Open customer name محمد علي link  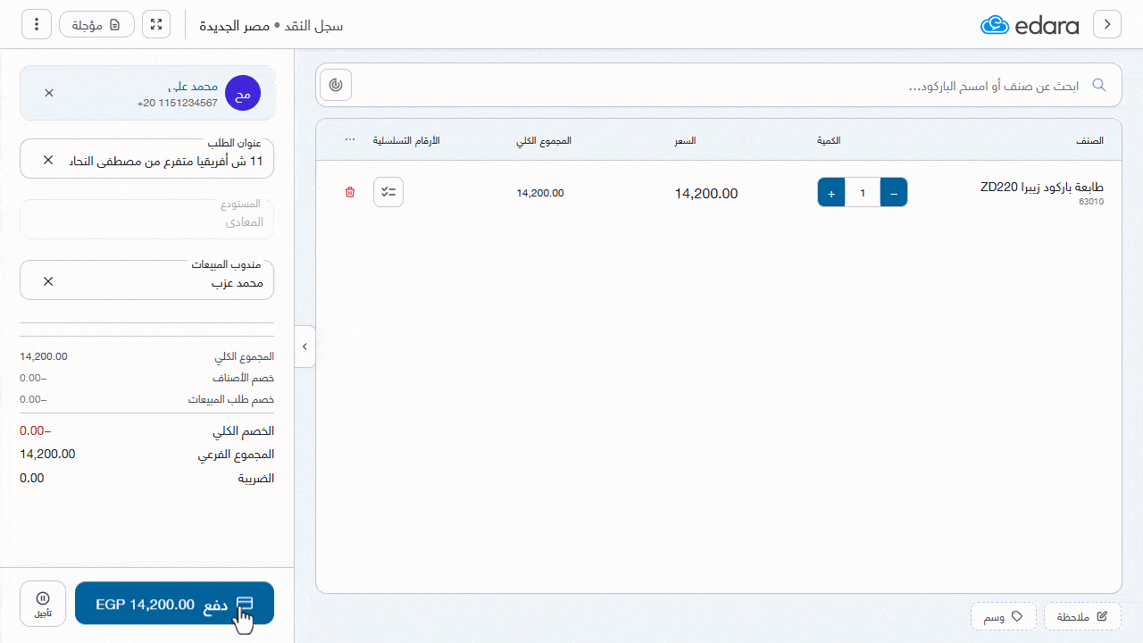click(193, 86)
